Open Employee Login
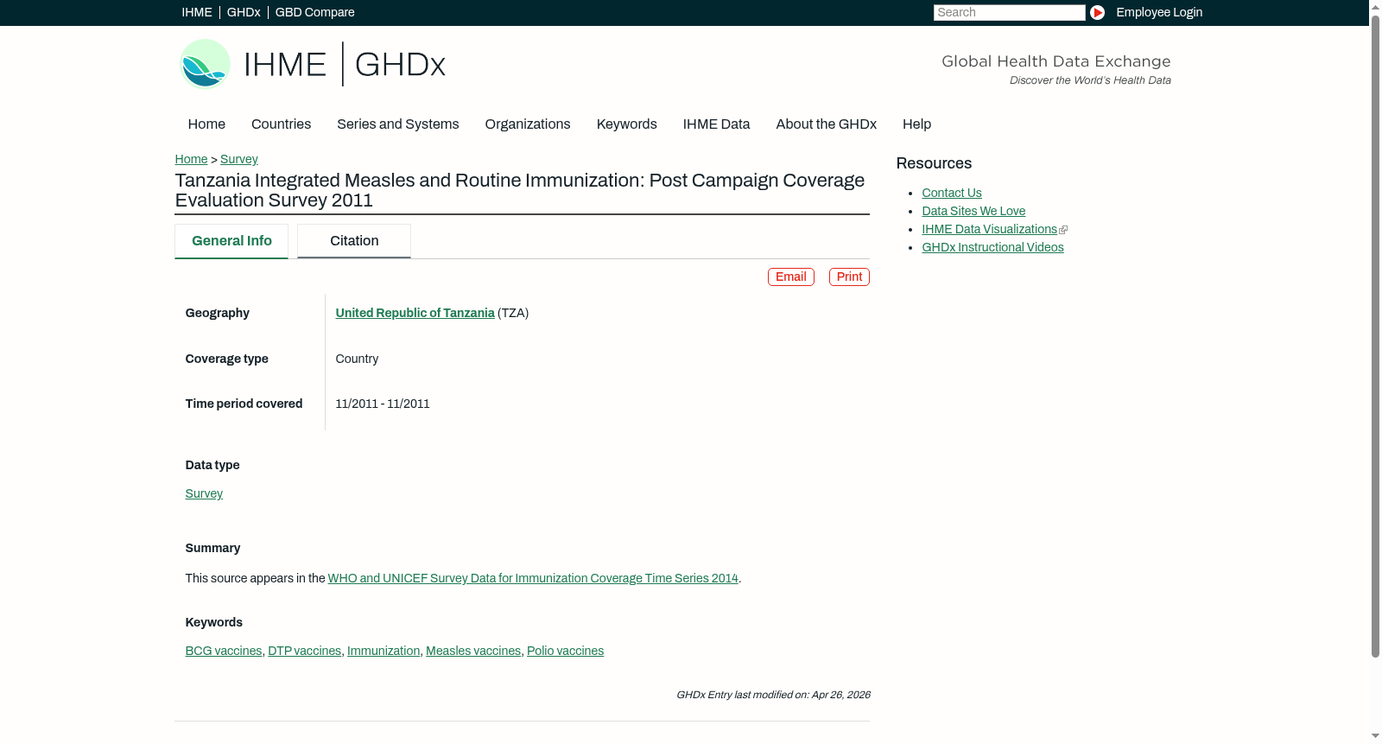The width and height of the screenshot is (1382, 744). (x=1159, y=12)
